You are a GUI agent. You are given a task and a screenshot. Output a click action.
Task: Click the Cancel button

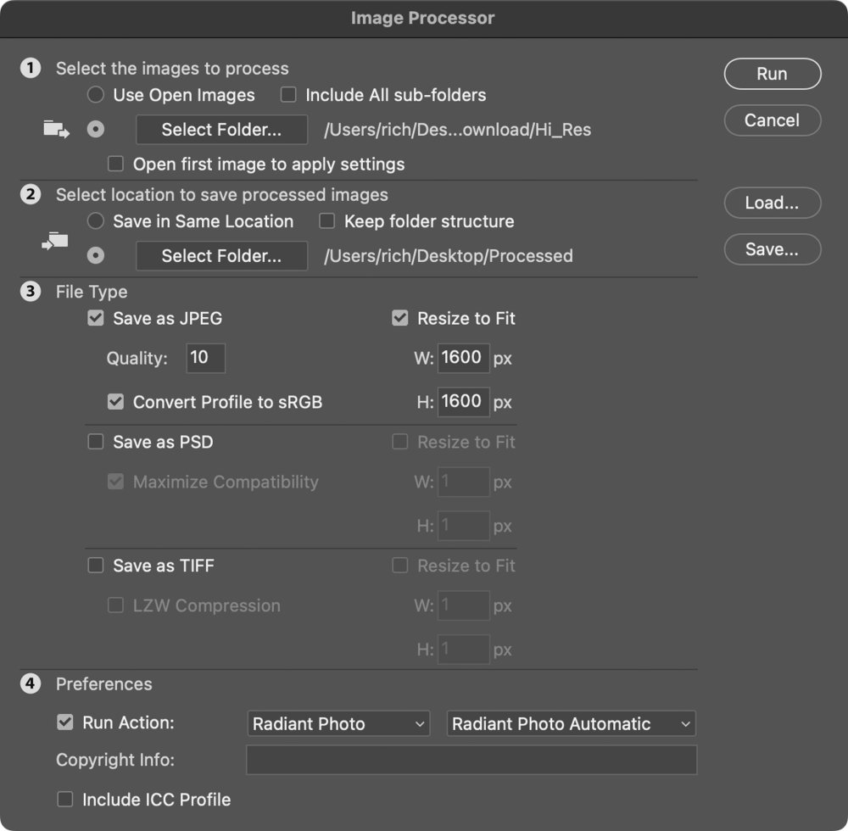click(x=772, y=120)
